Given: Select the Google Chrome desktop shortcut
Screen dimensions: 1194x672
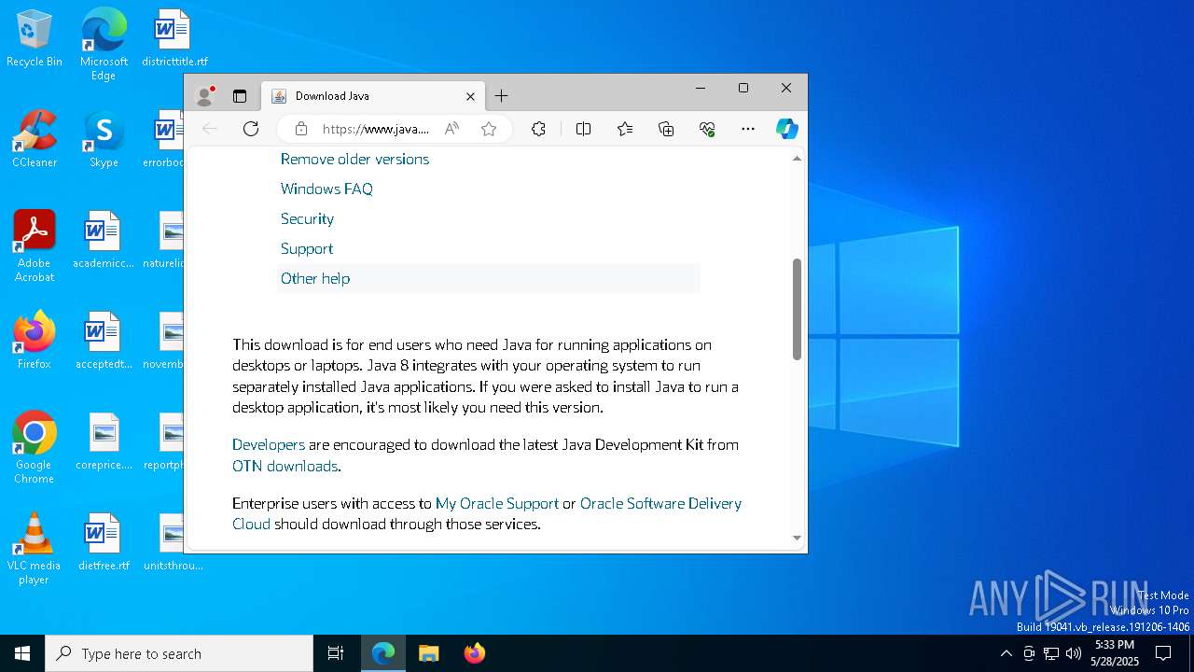Looking at the screenshot, I should coord(35,448).
